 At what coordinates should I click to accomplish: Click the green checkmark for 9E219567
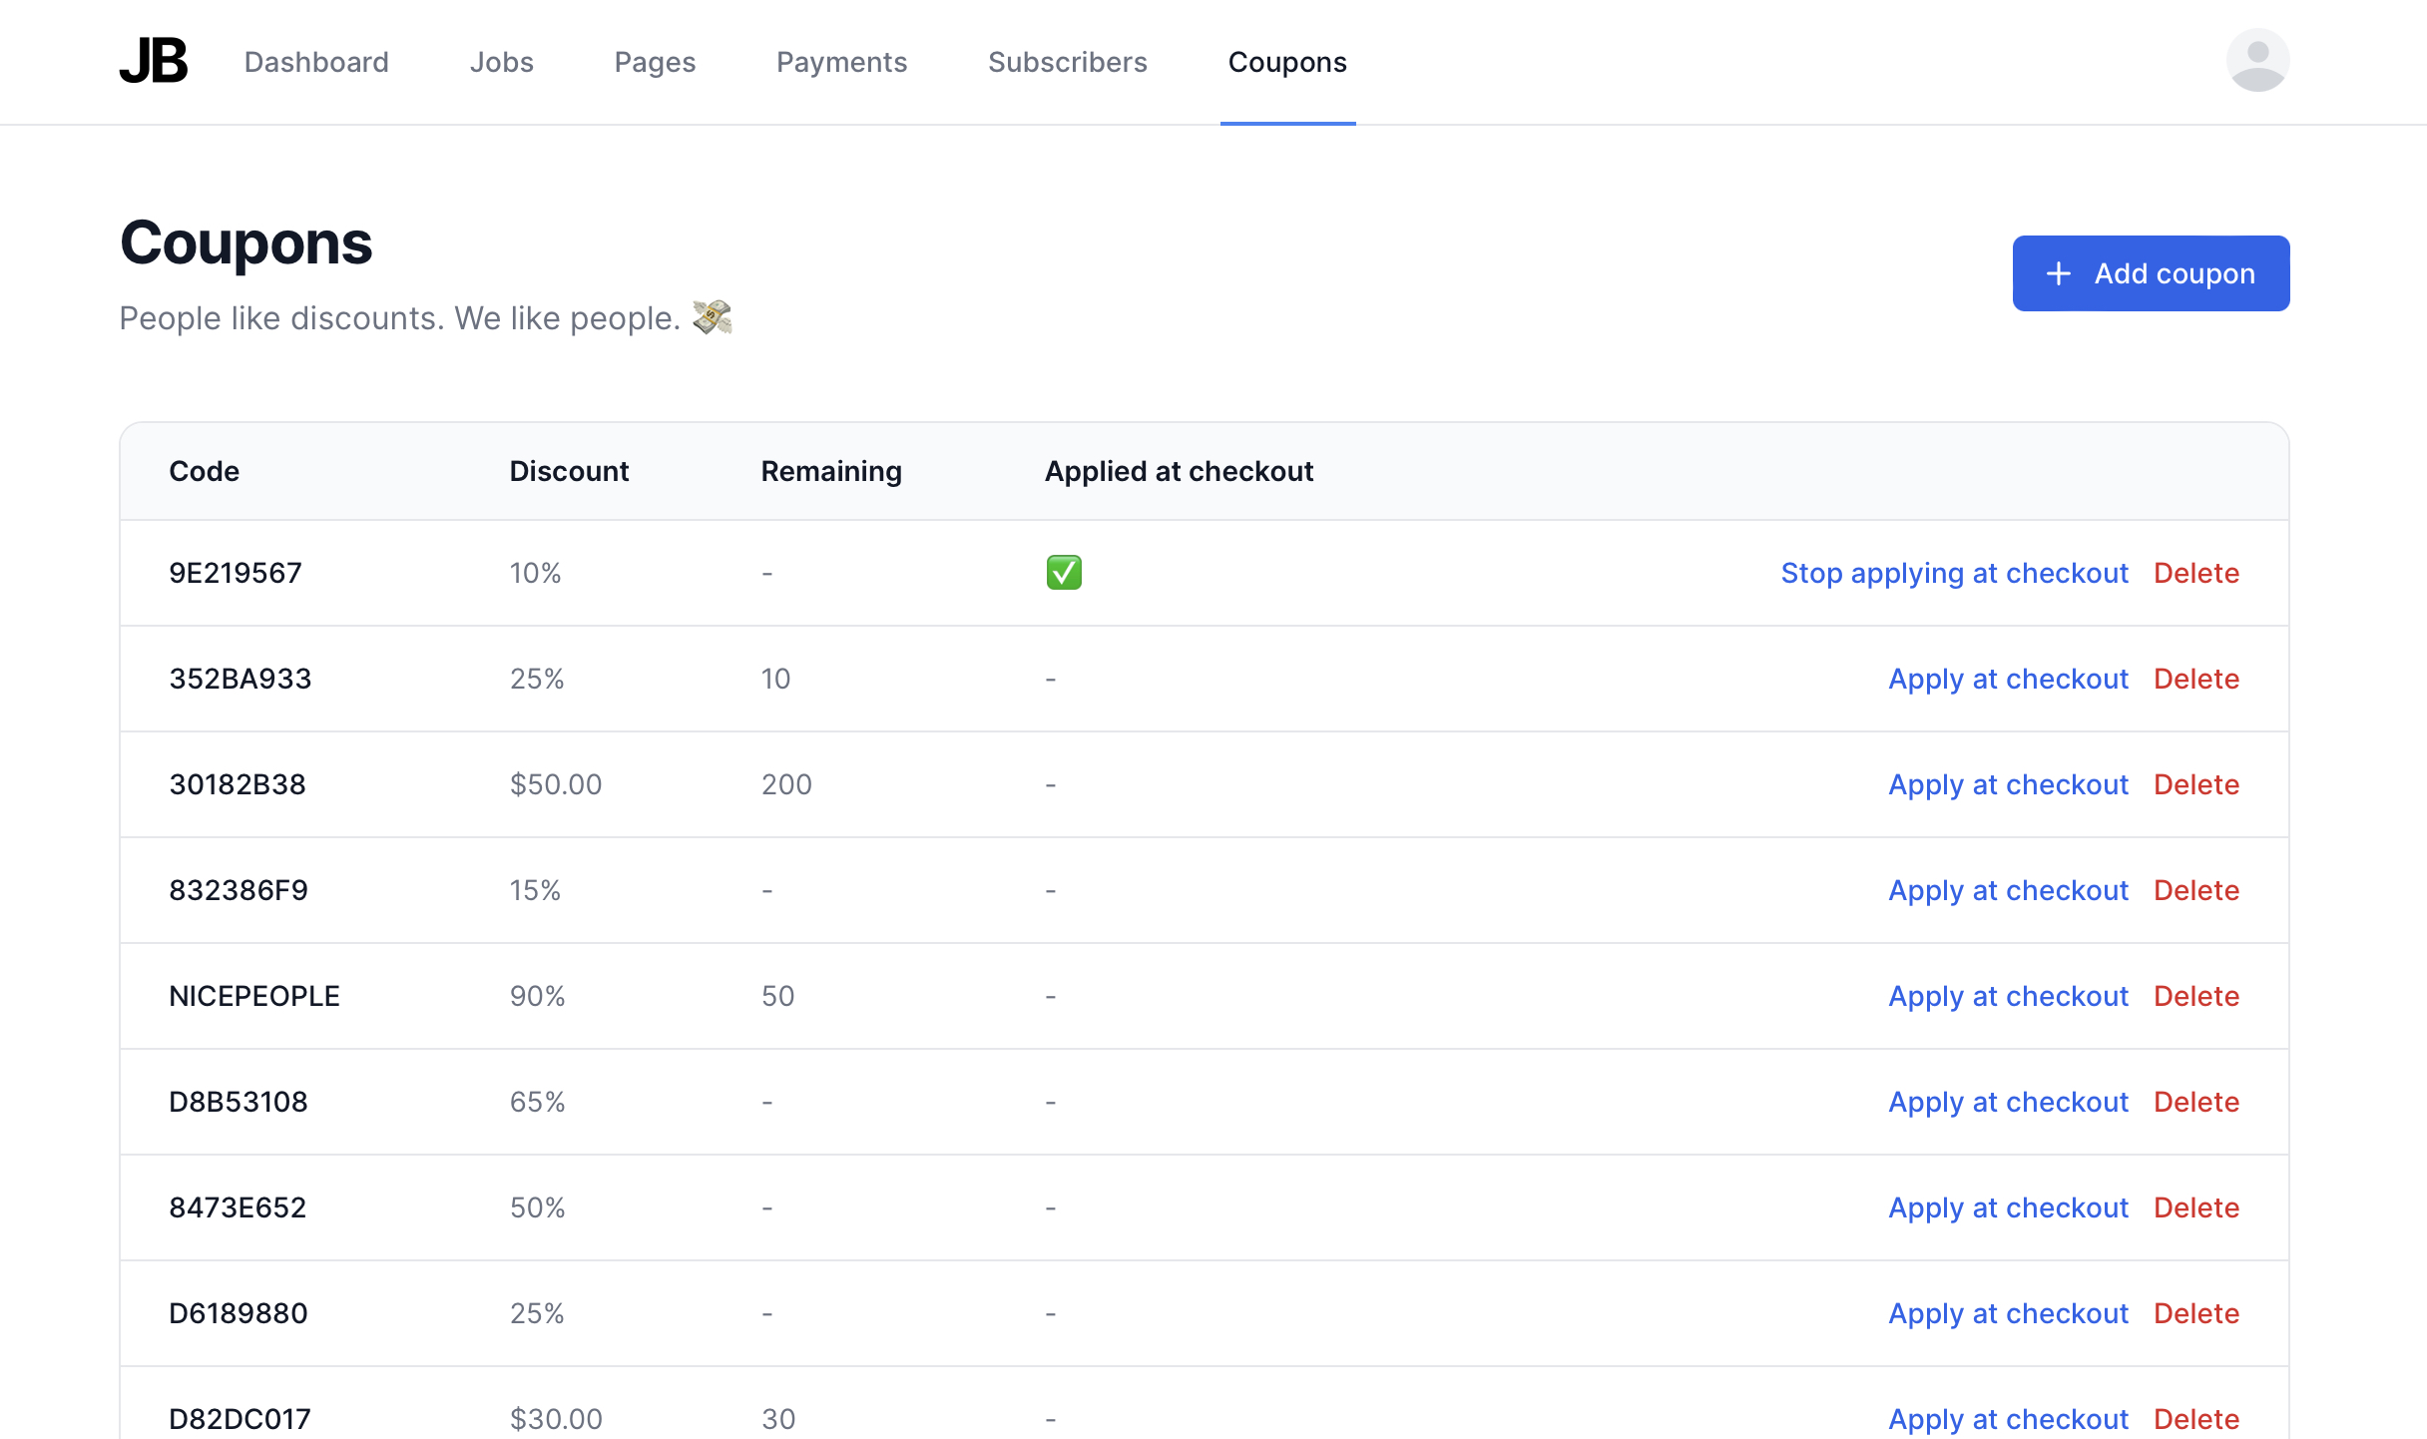[1064, 573]
